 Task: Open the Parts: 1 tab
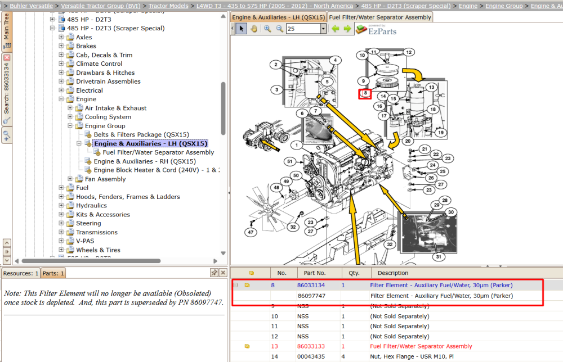coord(53,273)
